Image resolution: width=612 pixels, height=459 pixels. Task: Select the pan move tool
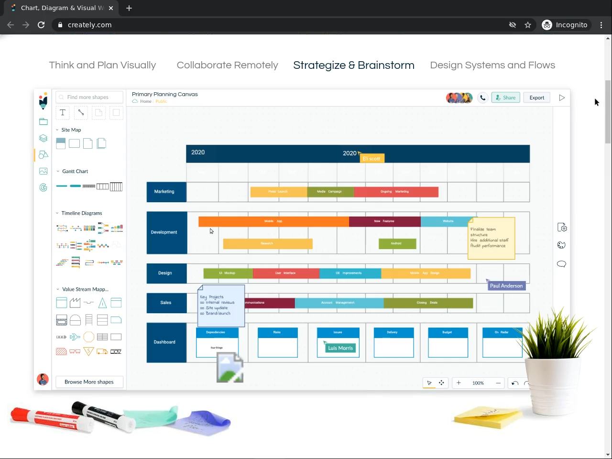[x=441, y=383]
